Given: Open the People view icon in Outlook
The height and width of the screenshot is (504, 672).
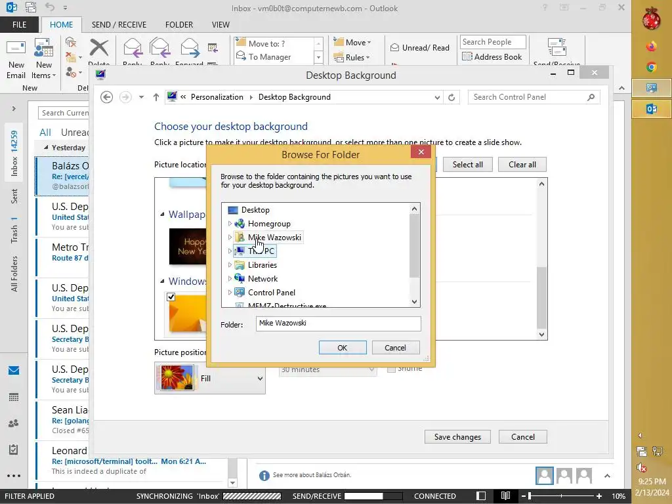Looking at the screenshot, I should click(x=14, y=423).
